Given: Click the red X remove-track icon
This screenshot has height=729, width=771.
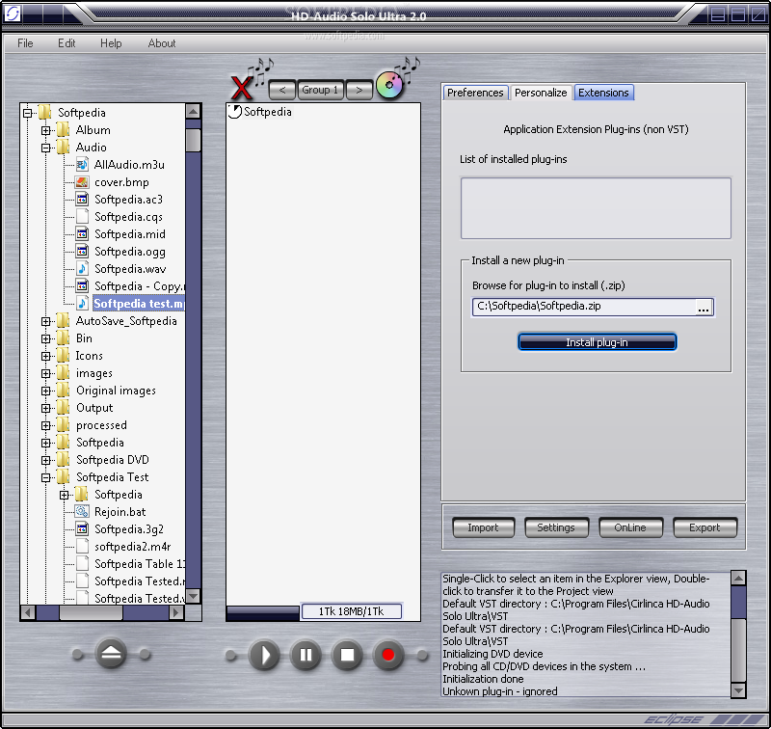Looking at the screenshot, I should (242, 88).
